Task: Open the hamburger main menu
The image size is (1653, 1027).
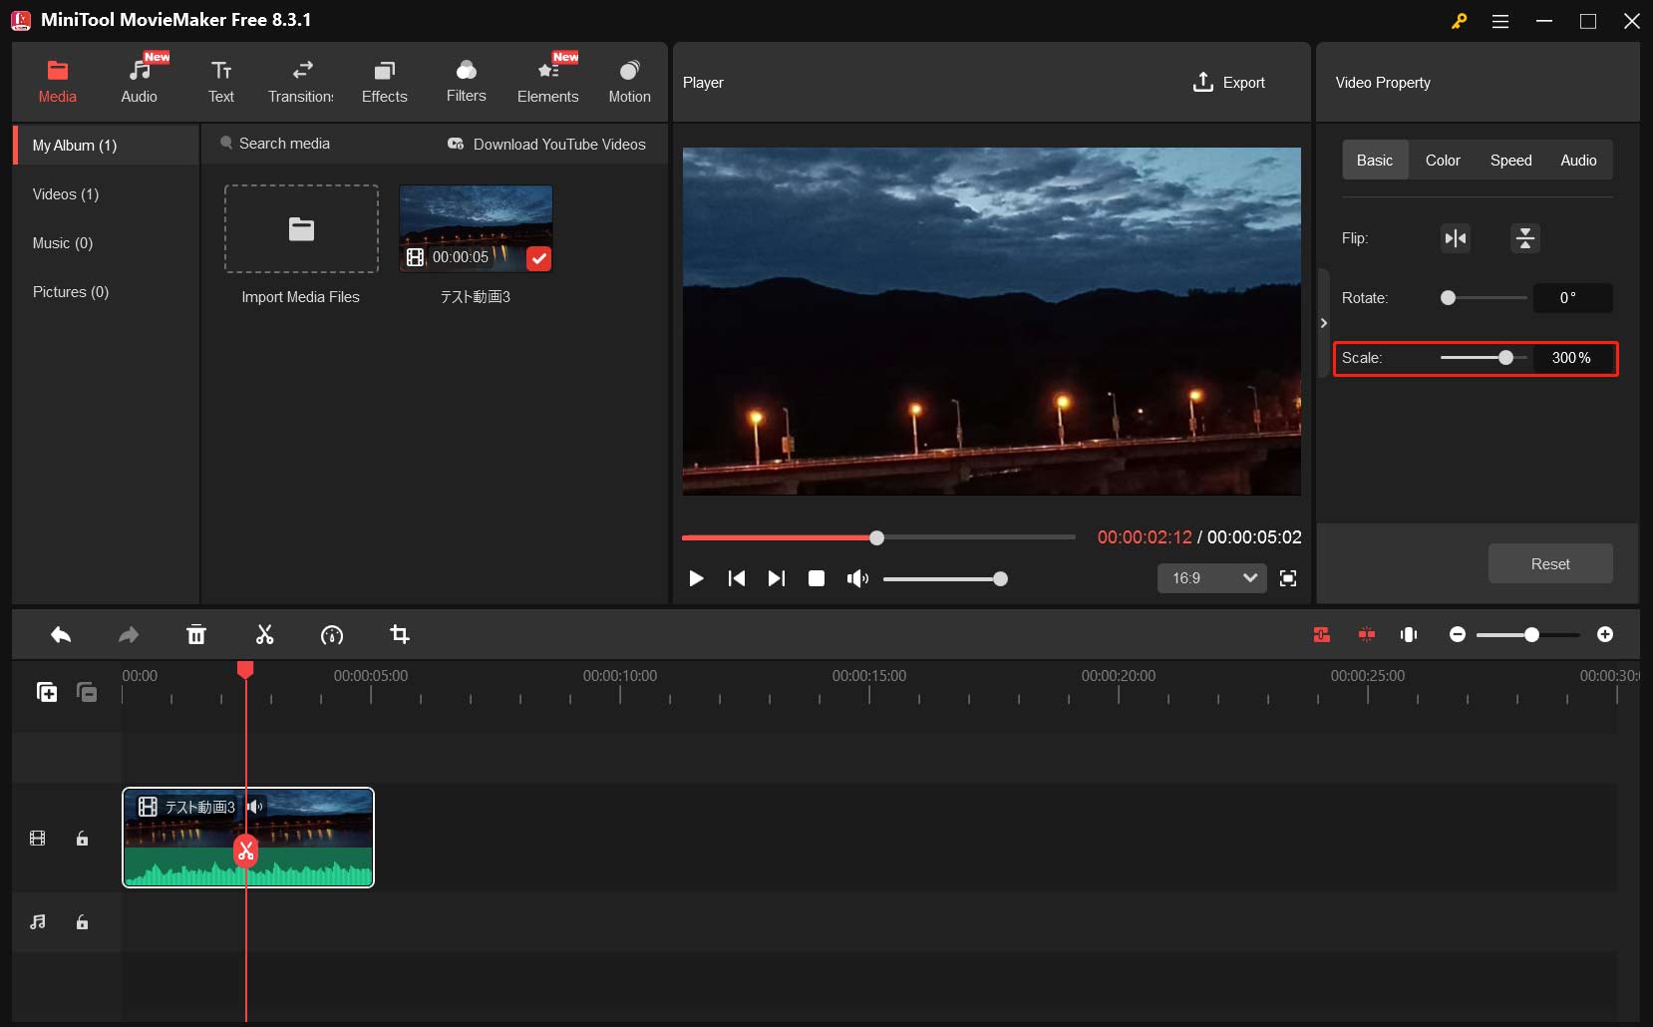Action: [x=1500, y=21]
